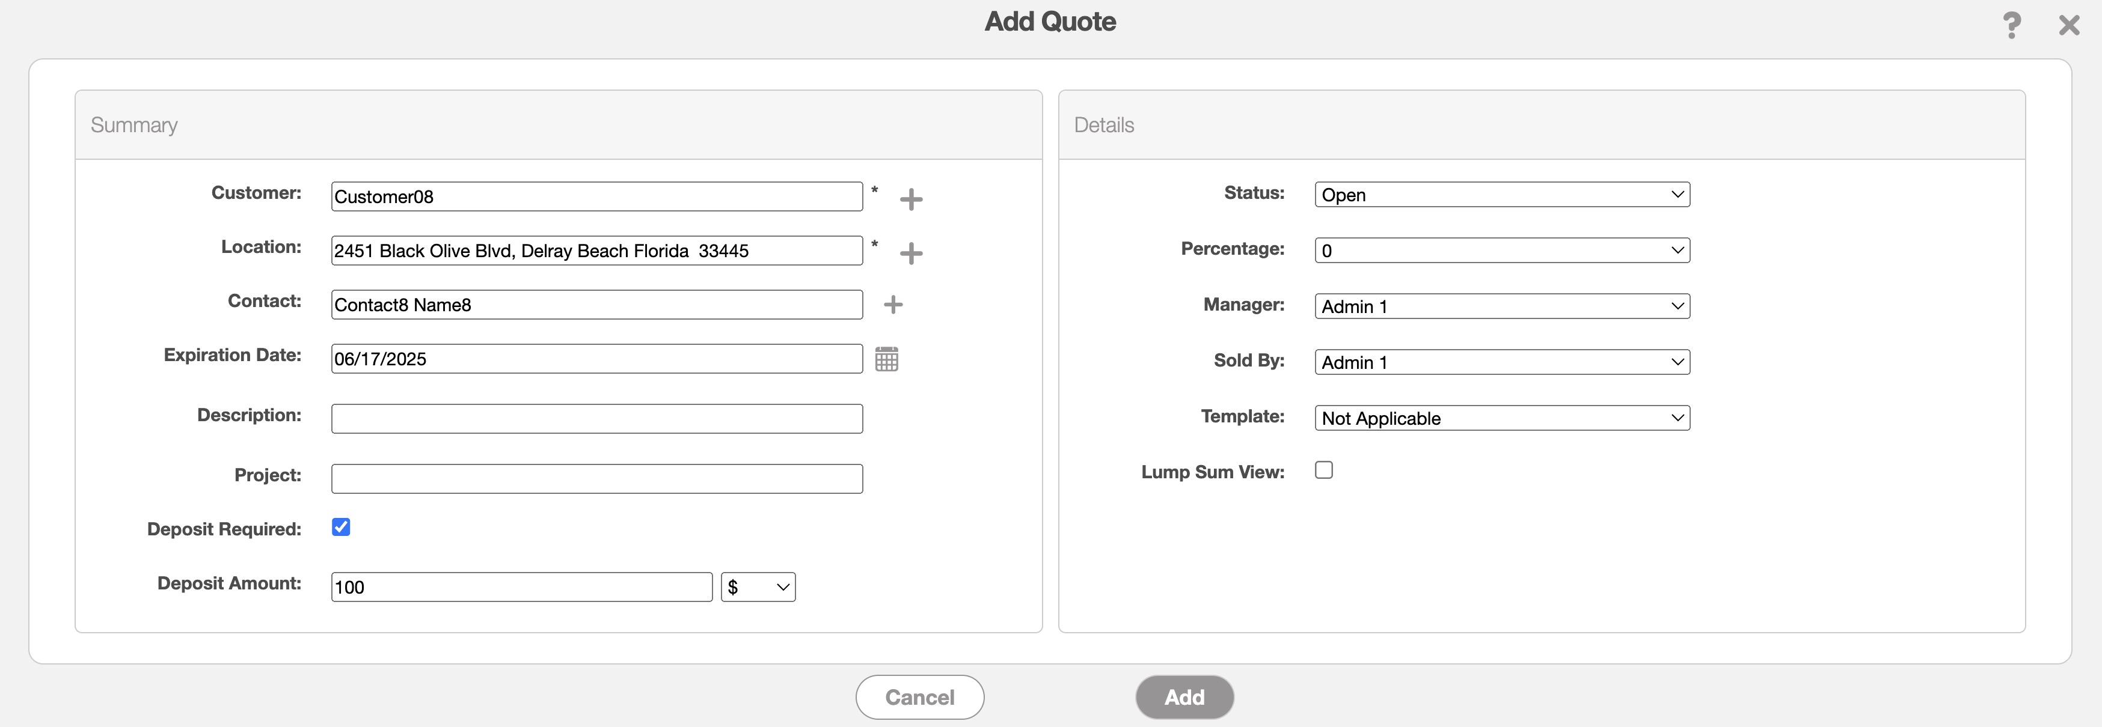Viewport: 2102px width, 727px height.
Task: Uncheck the Deposit Required checkbox
Action: coord(341,528)
